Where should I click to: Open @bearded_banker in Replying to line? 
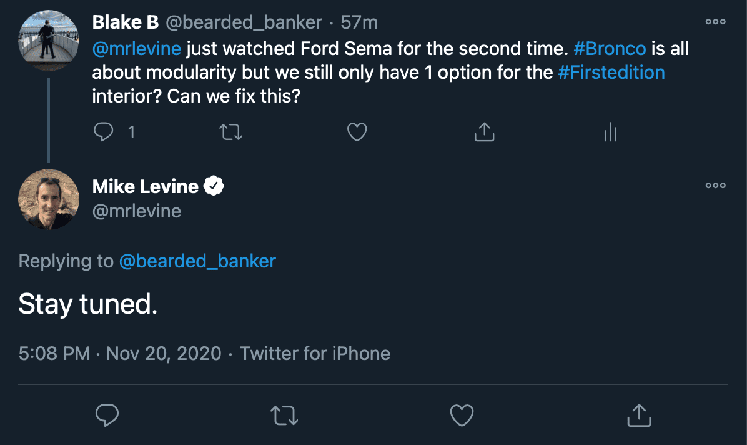click(x=197, y=261)
